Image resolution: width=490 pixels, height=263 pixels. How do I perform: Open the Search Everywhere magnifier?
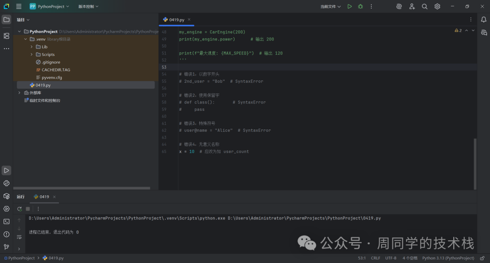425,6
